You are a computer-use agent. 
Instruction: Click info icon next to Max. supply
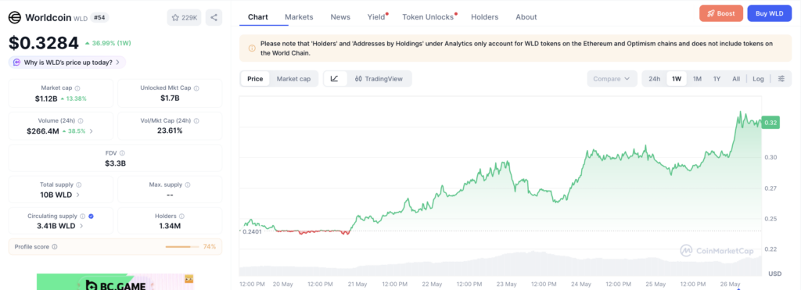pyautogui.click(x=188, y=184)
